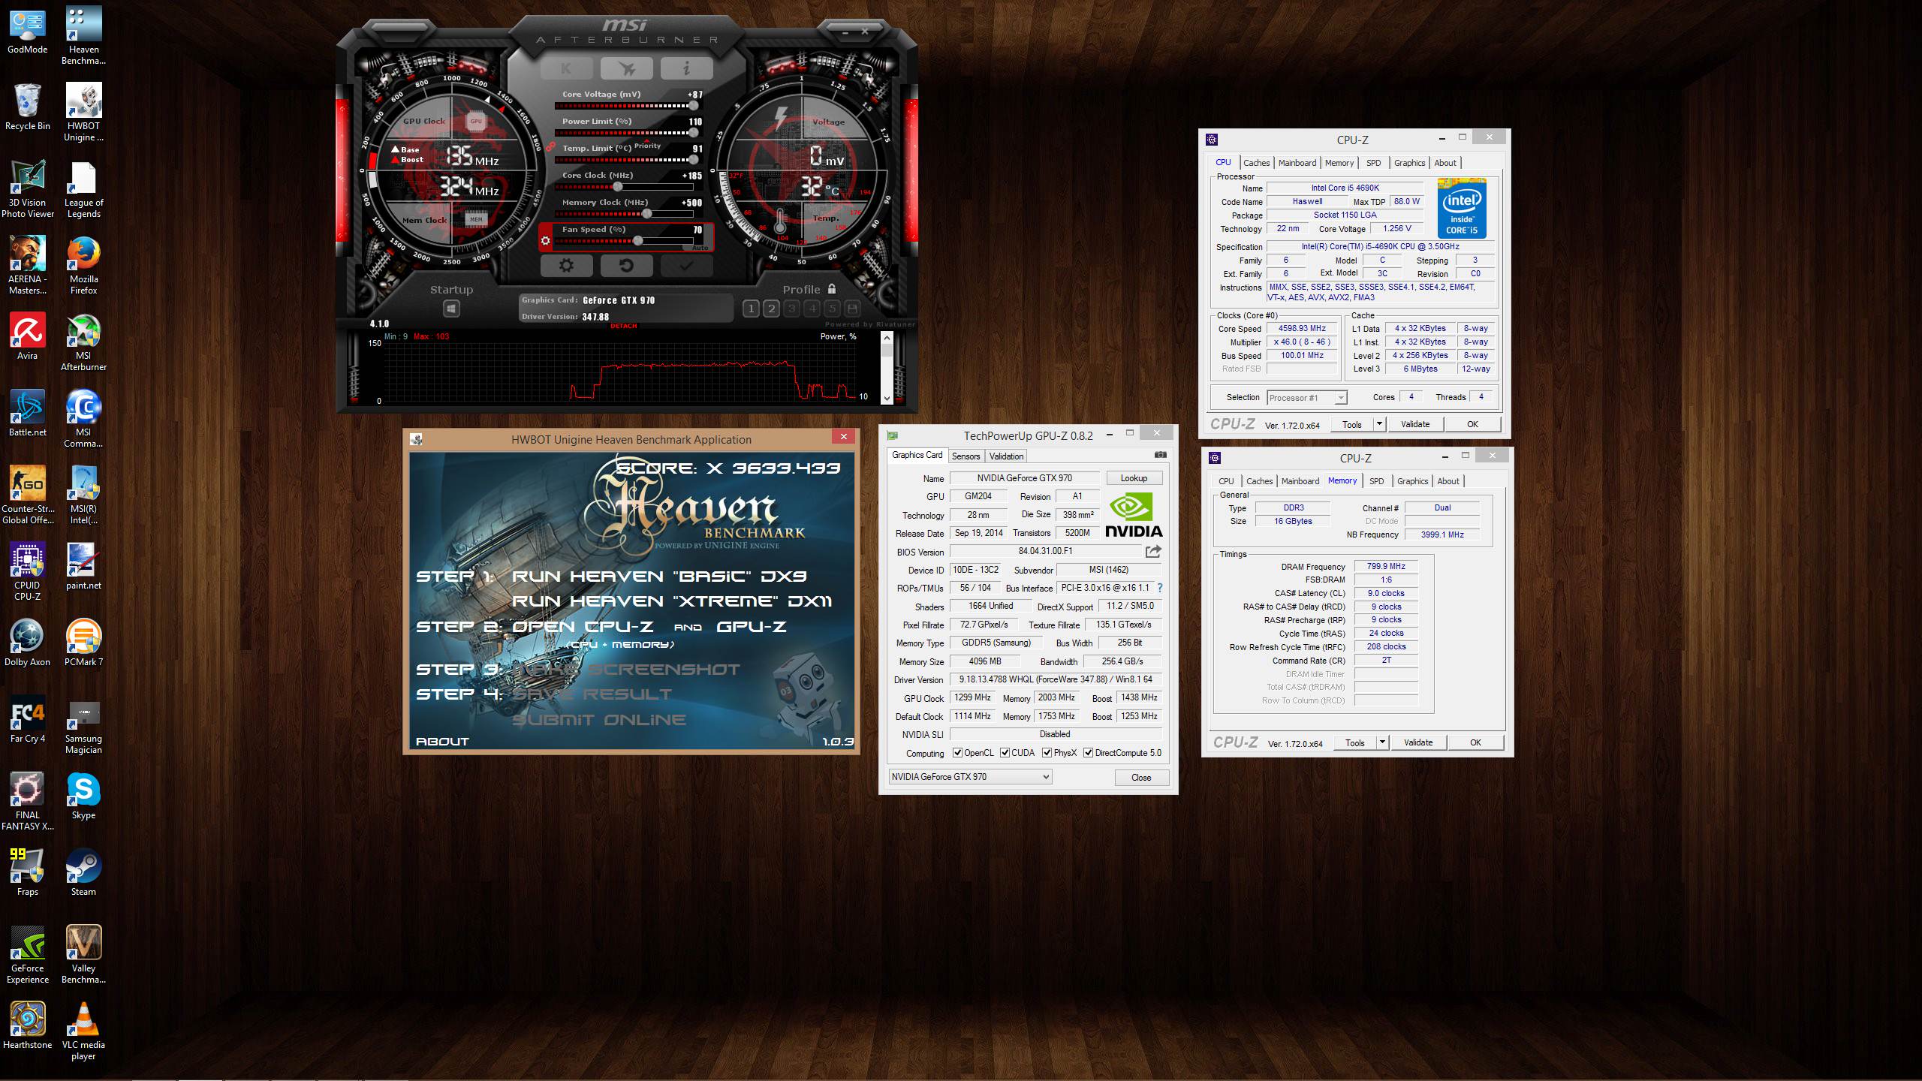Click ABOUT in the HWBOT Heaven window
The image size is (1922, 1081).
click(442, 742)
